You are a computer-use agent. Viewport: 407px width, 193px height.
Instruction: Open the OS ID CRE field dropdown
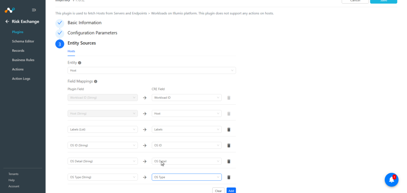point(187,146)
